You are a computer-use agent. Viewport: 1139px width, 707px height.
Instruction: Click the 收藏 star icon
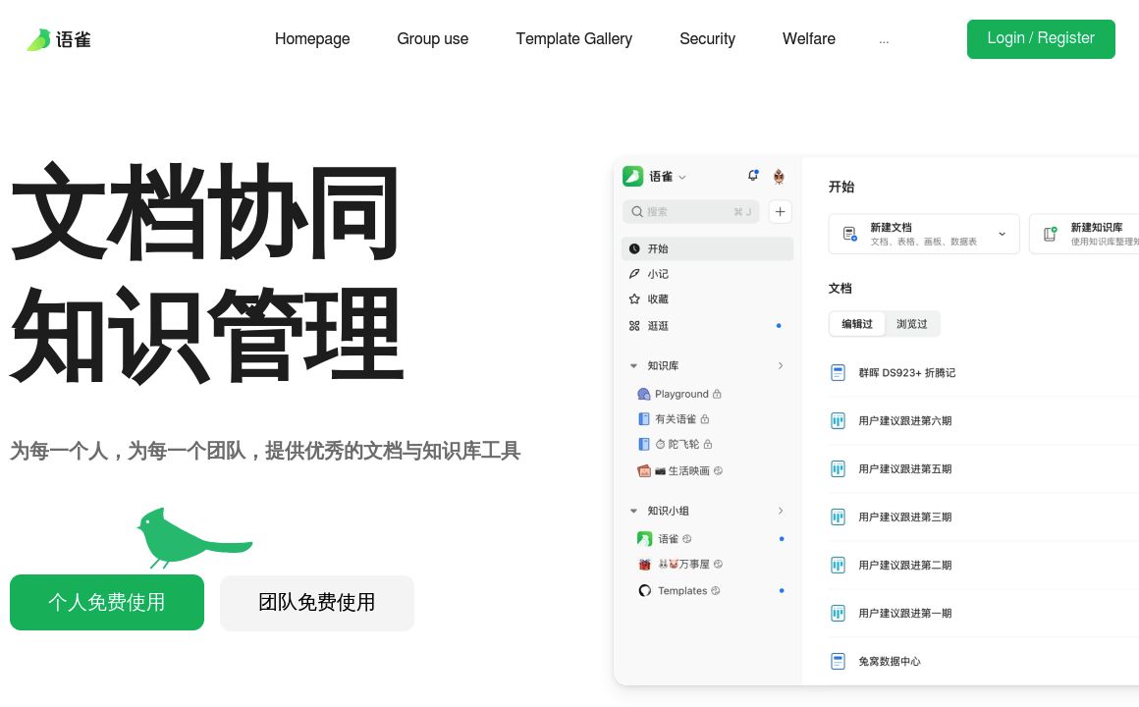pos(634,299)
